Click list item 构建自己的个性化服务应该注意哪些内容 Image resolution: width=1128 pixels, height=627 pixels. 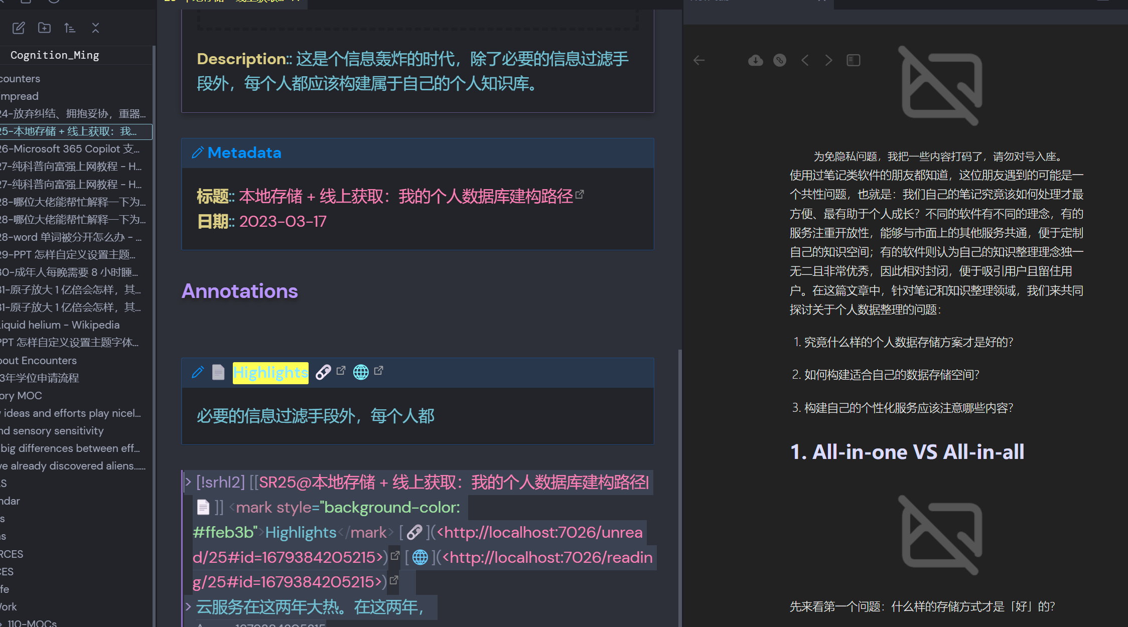tap(908, 408)
